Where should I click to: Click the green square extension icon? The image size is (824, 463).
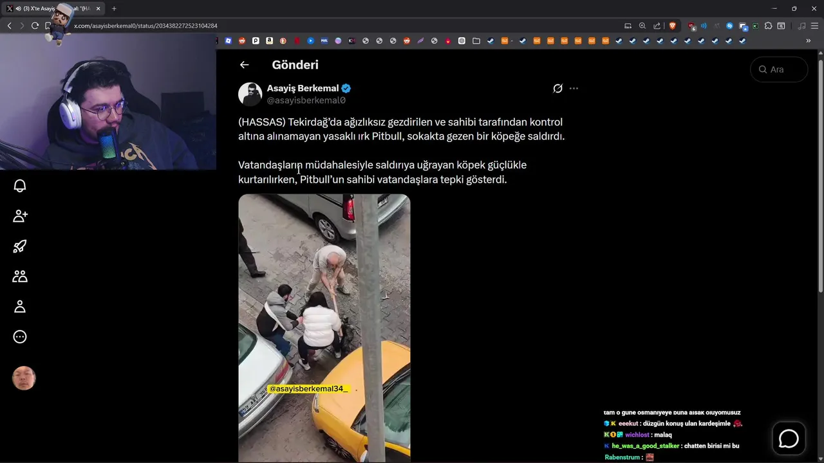pos(755,26)
